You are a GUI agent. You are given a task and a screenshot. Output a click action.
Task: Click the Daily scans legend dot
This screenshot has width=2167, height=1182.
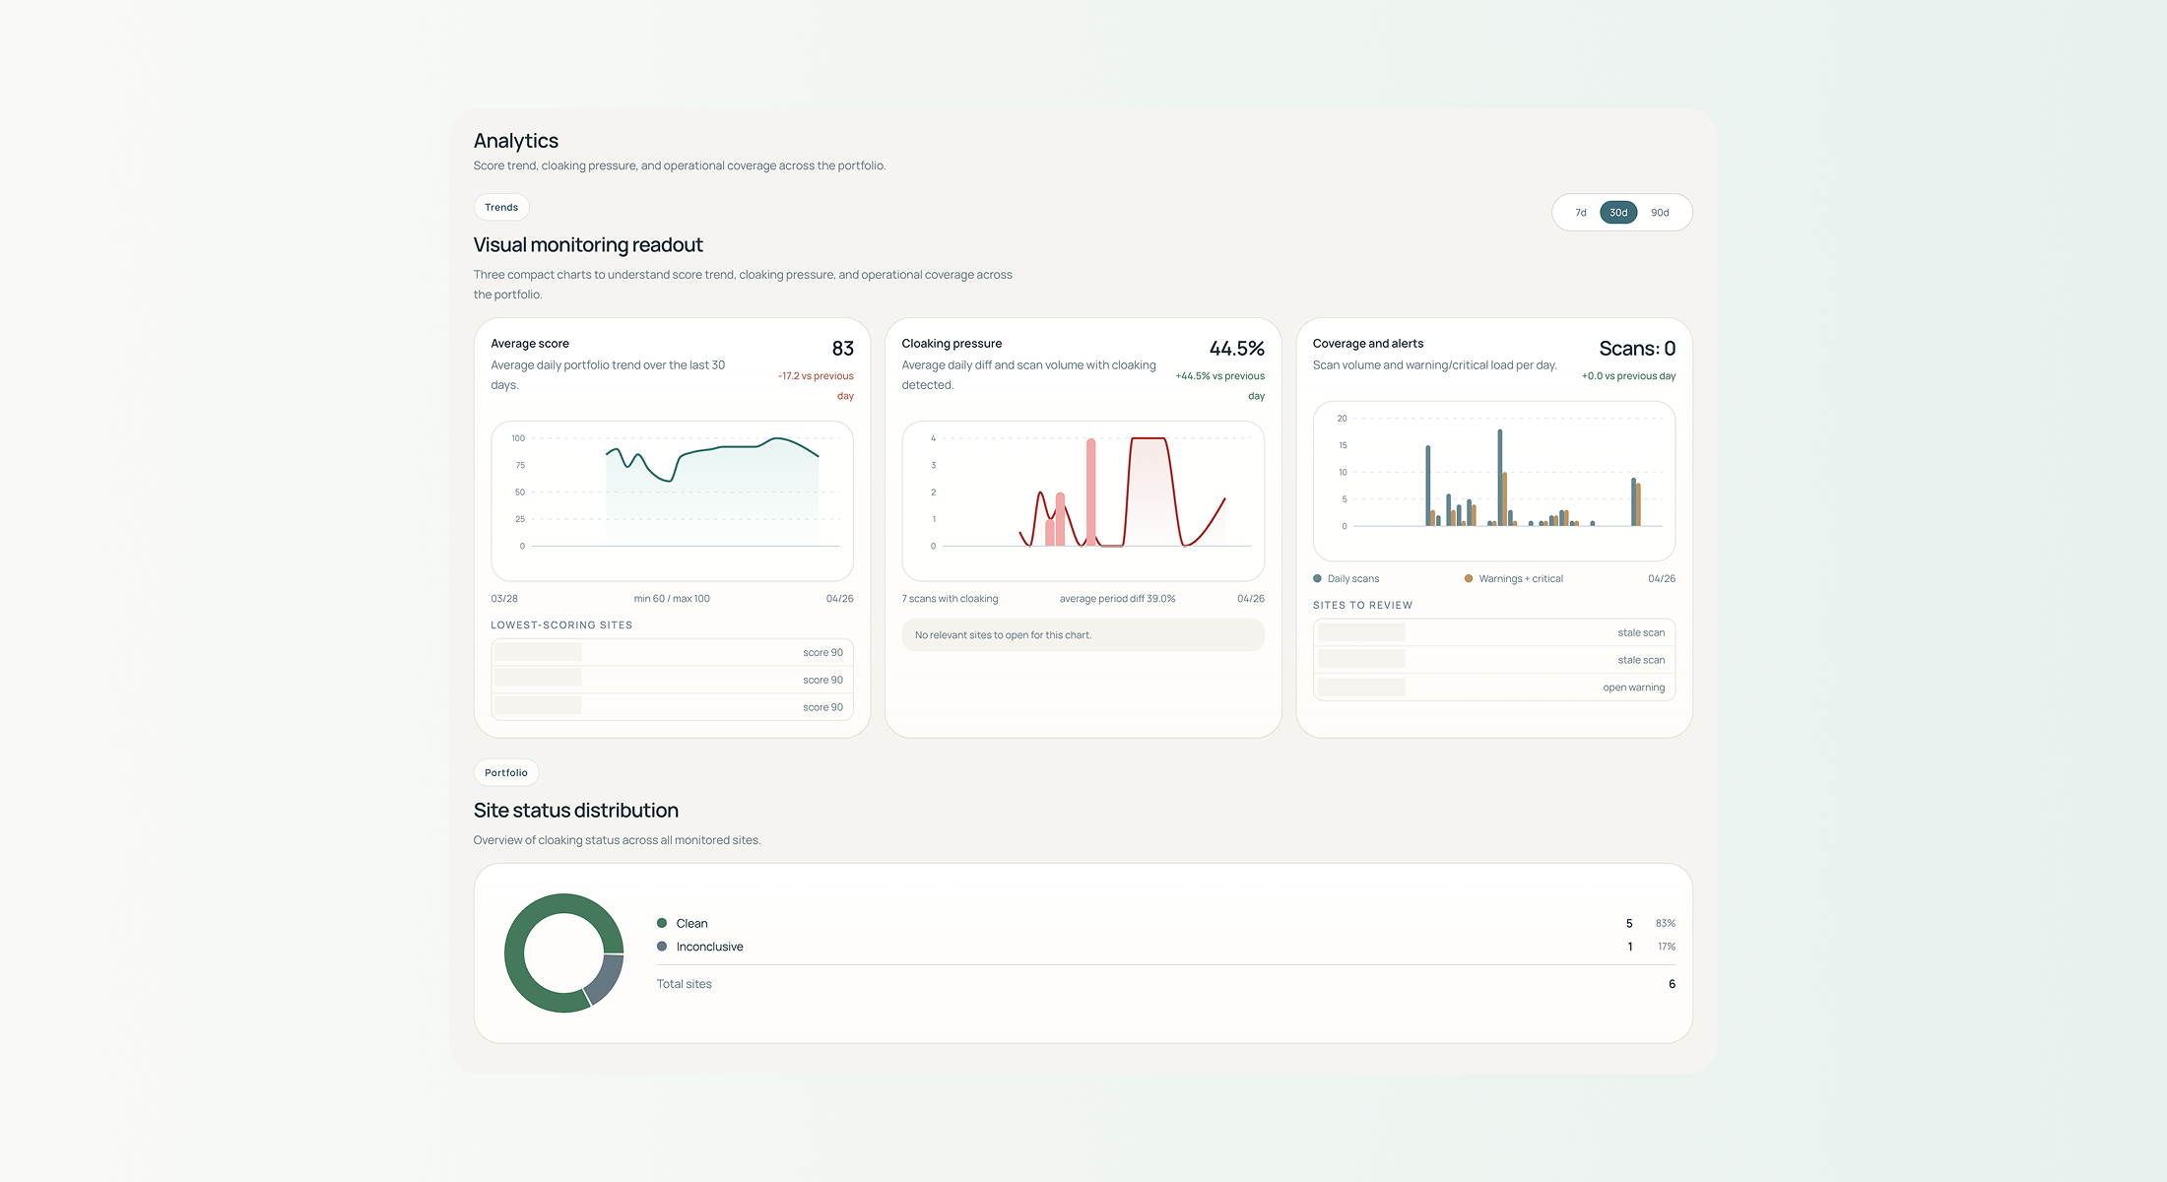point(1317,579)
